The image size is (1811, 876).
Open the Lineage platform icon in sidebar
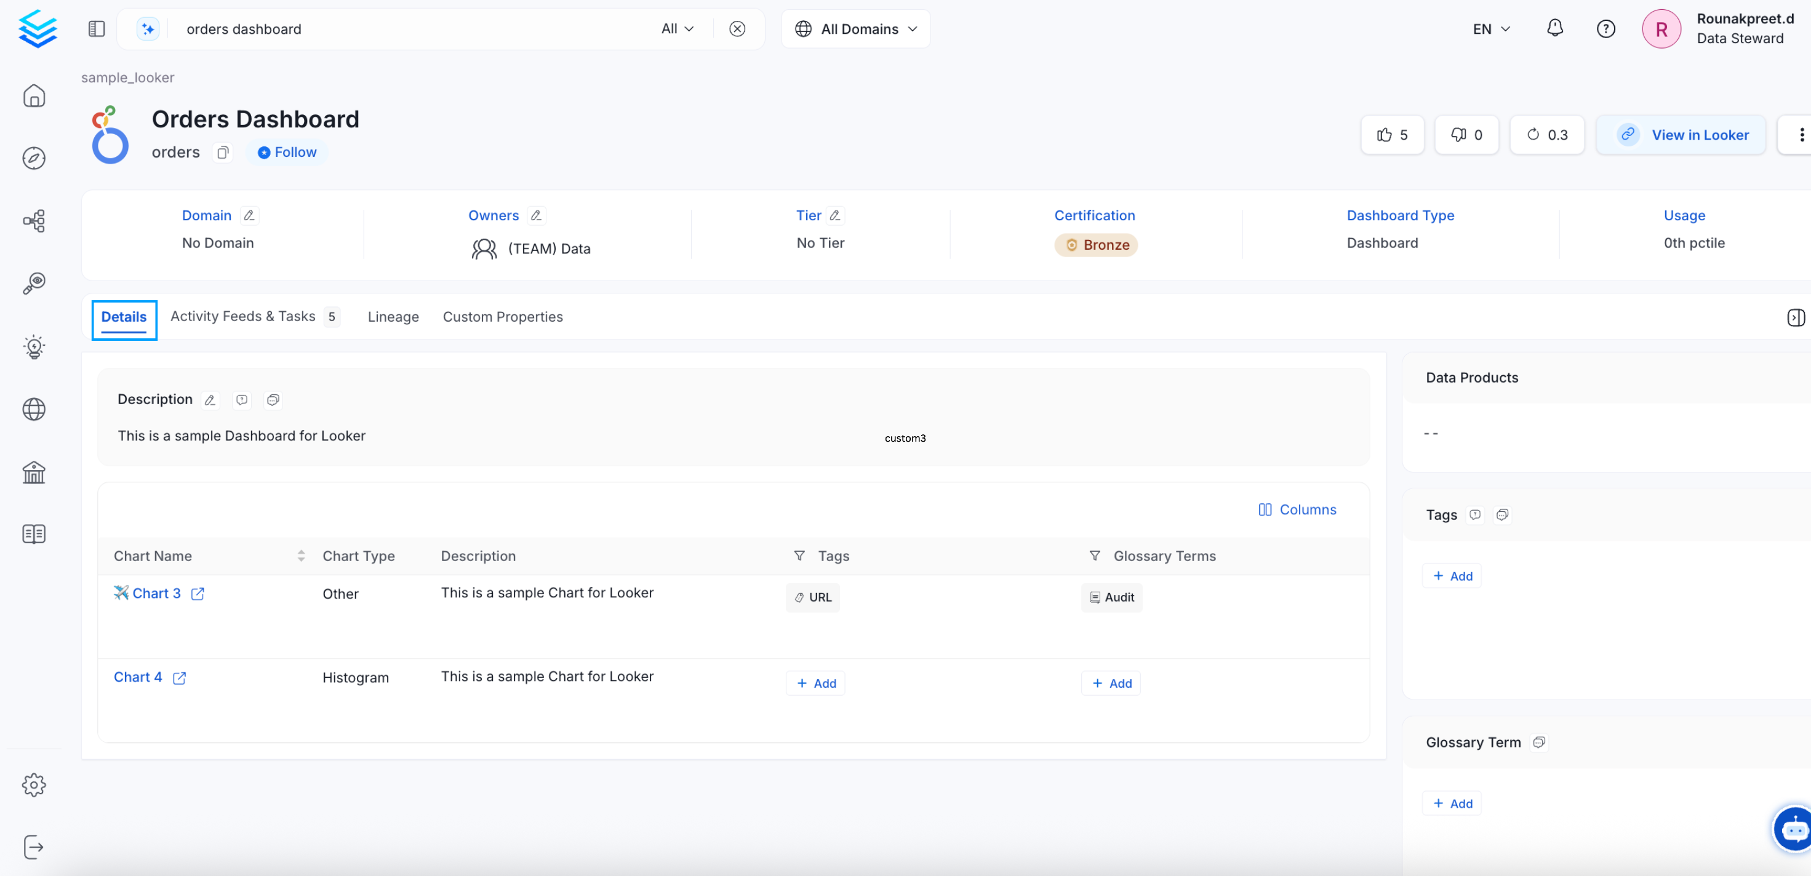34,221
